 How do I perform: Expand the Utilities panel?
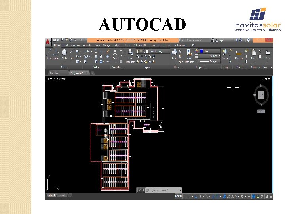241,67
